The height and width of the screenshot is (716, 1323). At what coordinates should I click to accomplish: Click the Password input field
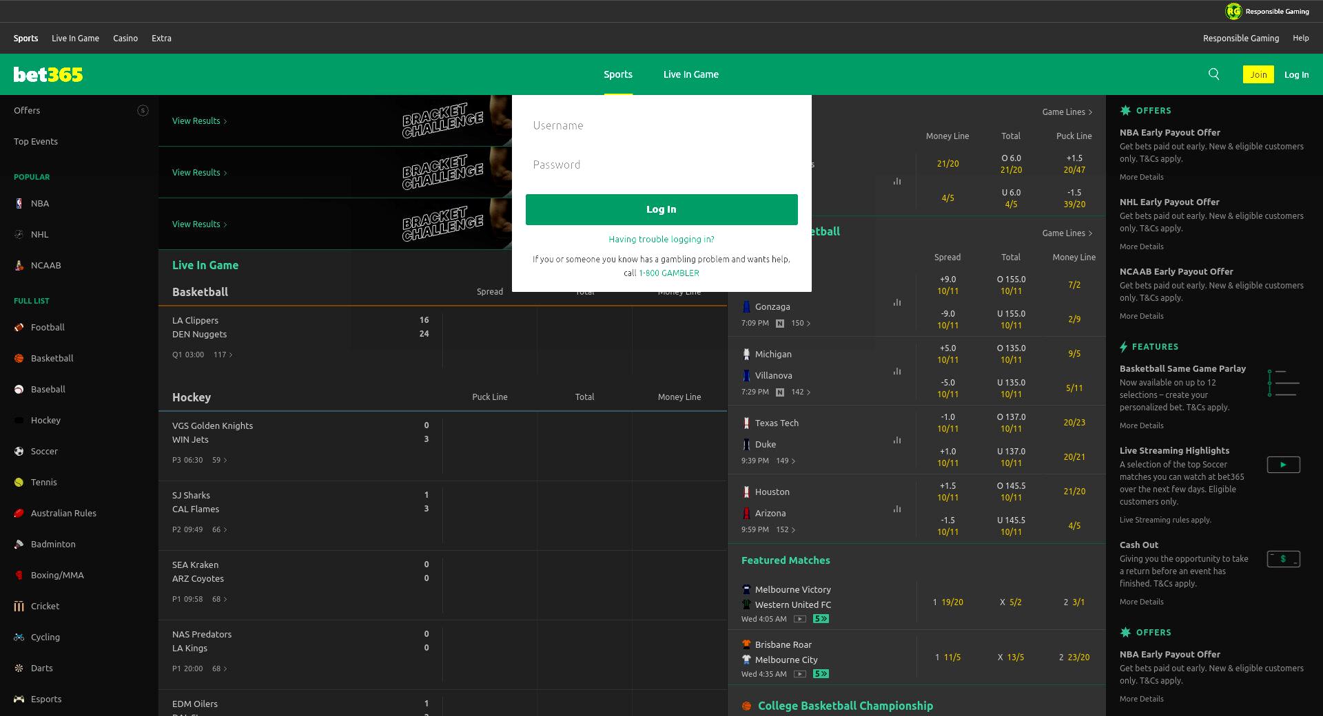(661, 165)
